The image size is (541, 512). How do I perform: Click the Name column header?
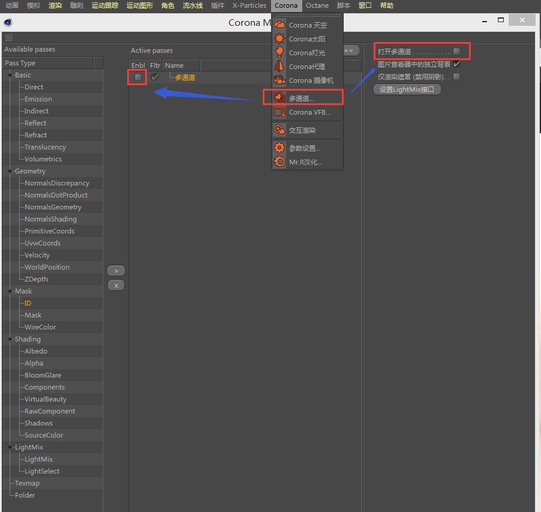(x=182, y=65)
